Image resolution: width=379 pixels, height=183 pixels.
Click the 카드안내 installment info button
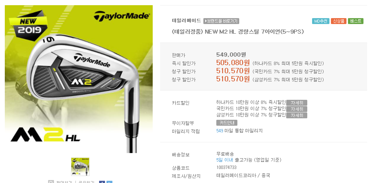click(x=227, y=123)
